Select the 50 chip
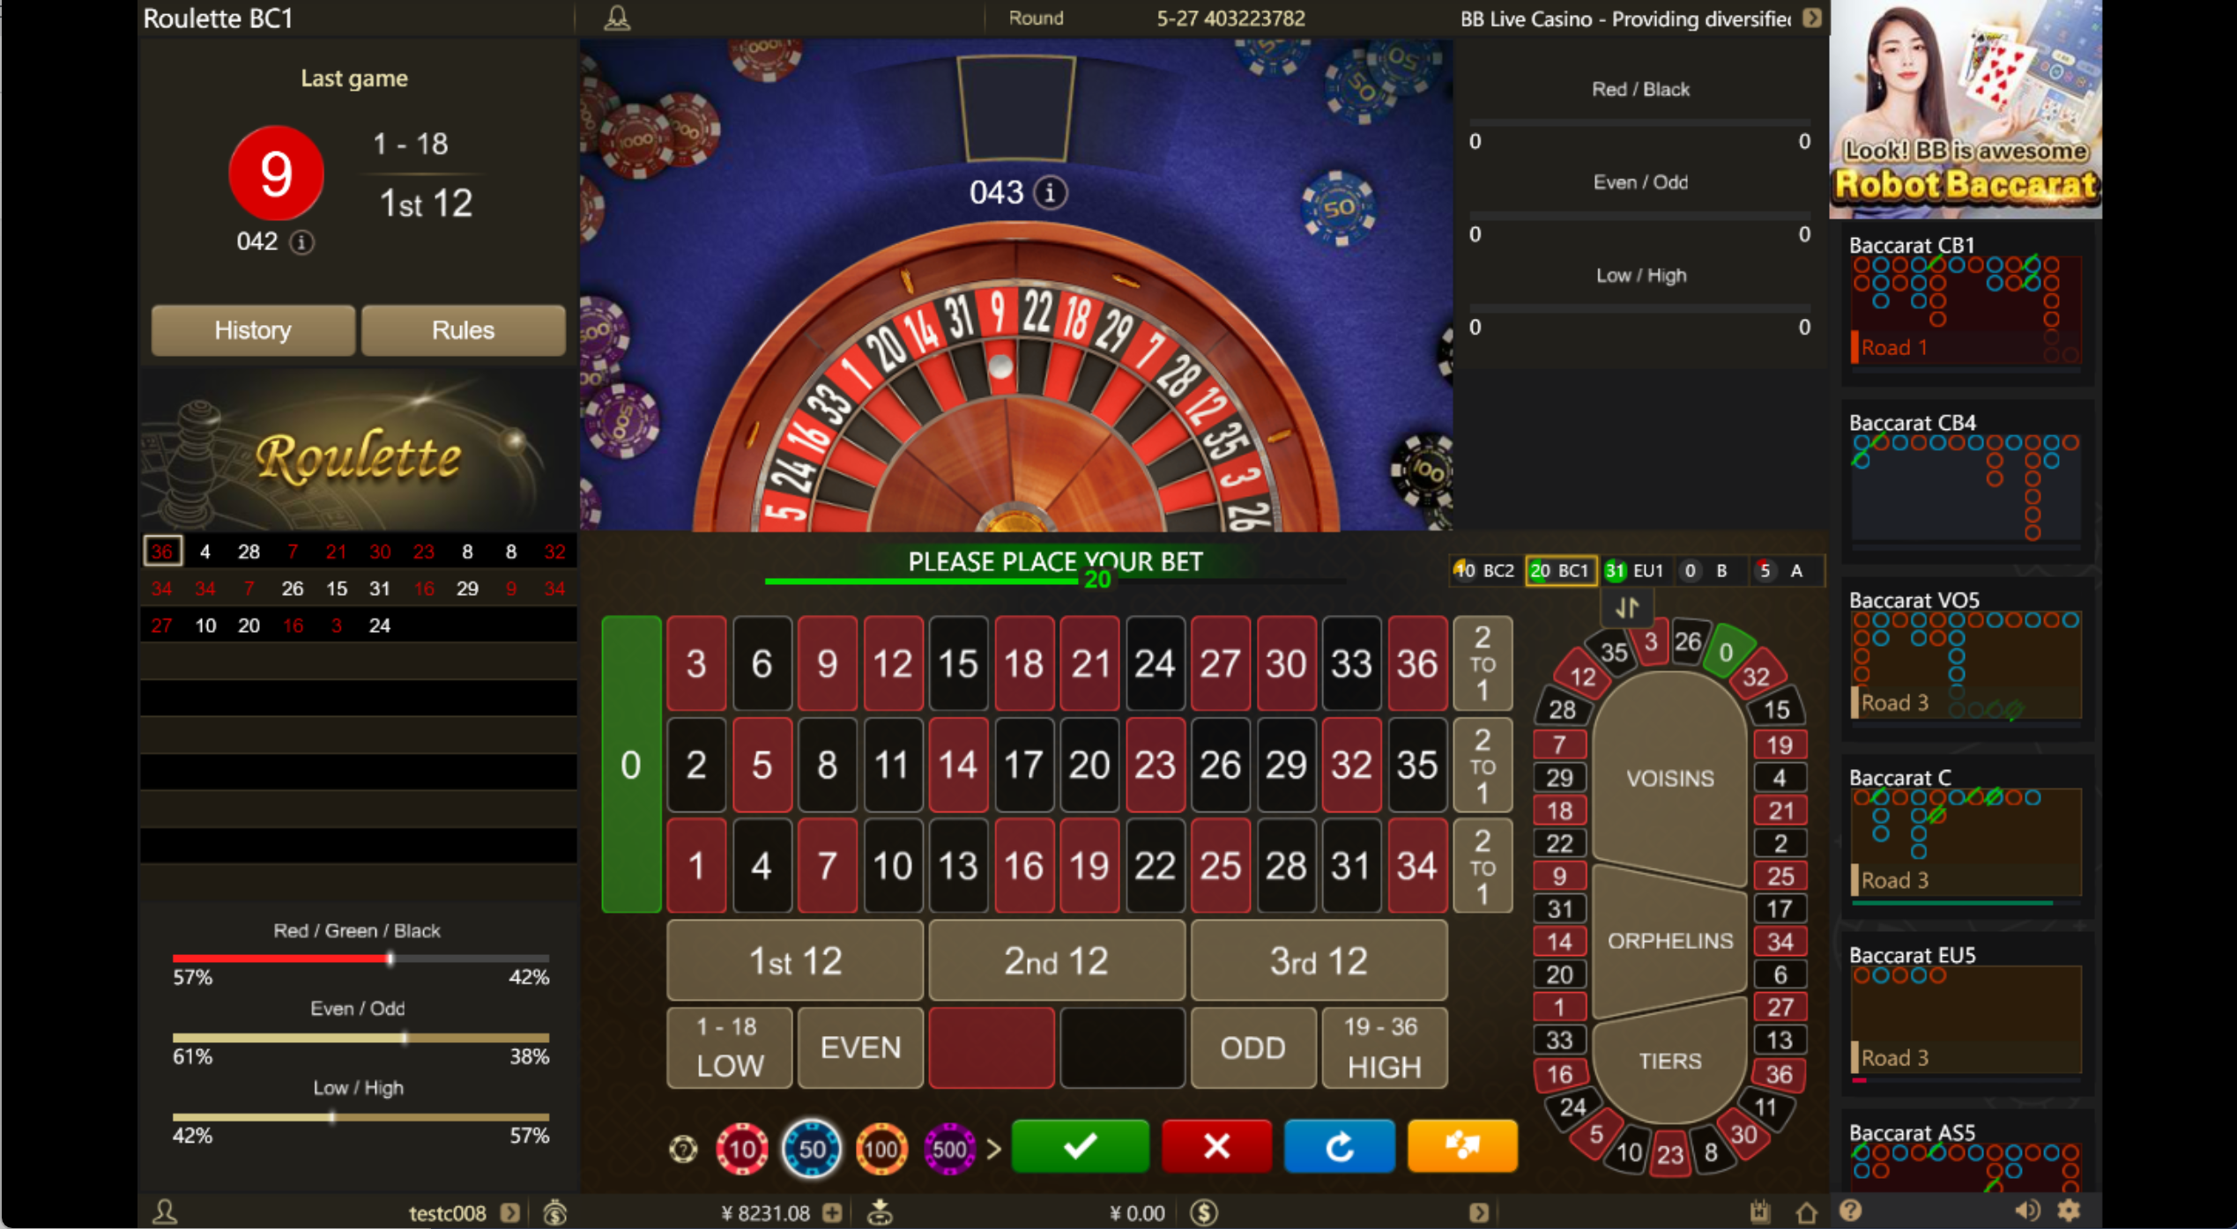The height and width of the screenshot is (1229, 2237). tap(811, 1148)
